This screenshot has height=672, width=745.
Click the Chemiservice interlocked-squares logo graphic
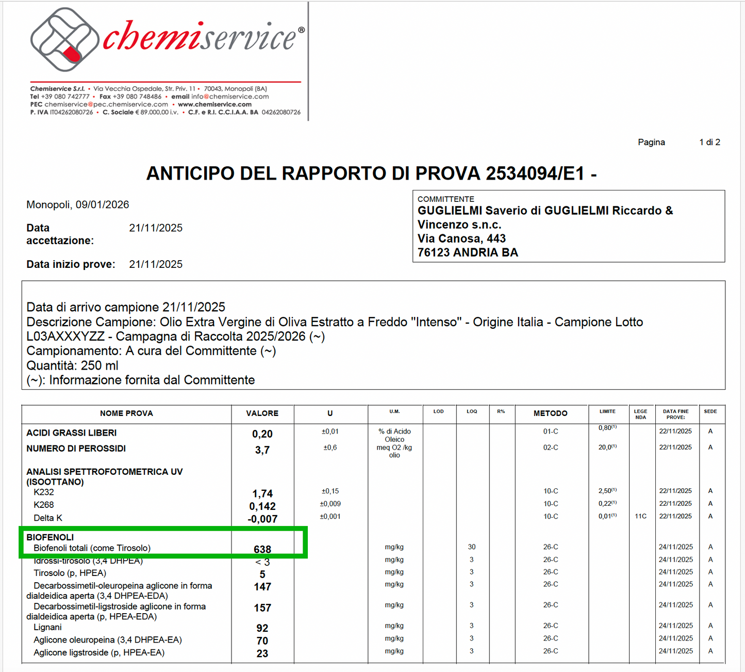(x=64, y=40)
